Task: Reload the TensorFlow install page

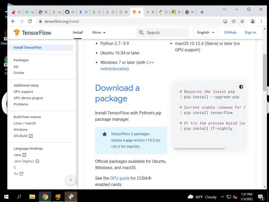Action: coord(30,21)
